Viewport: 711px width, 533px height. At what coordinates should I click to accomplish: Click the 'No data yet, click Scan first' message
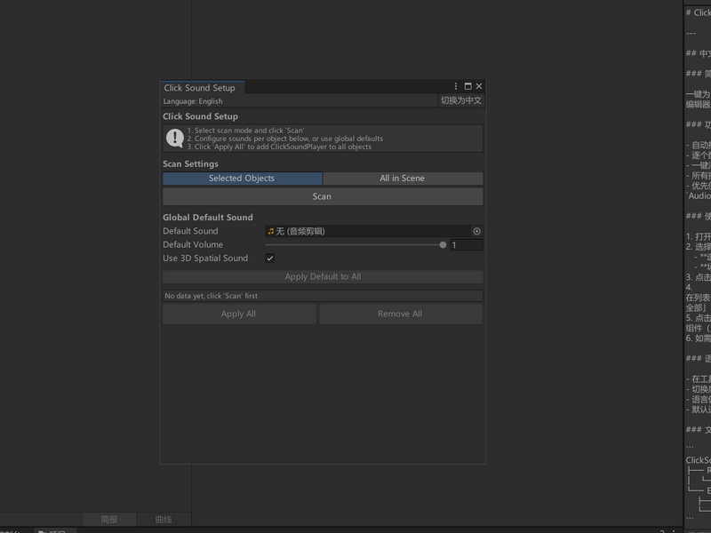pyautogui.click(x=323, y=296)
